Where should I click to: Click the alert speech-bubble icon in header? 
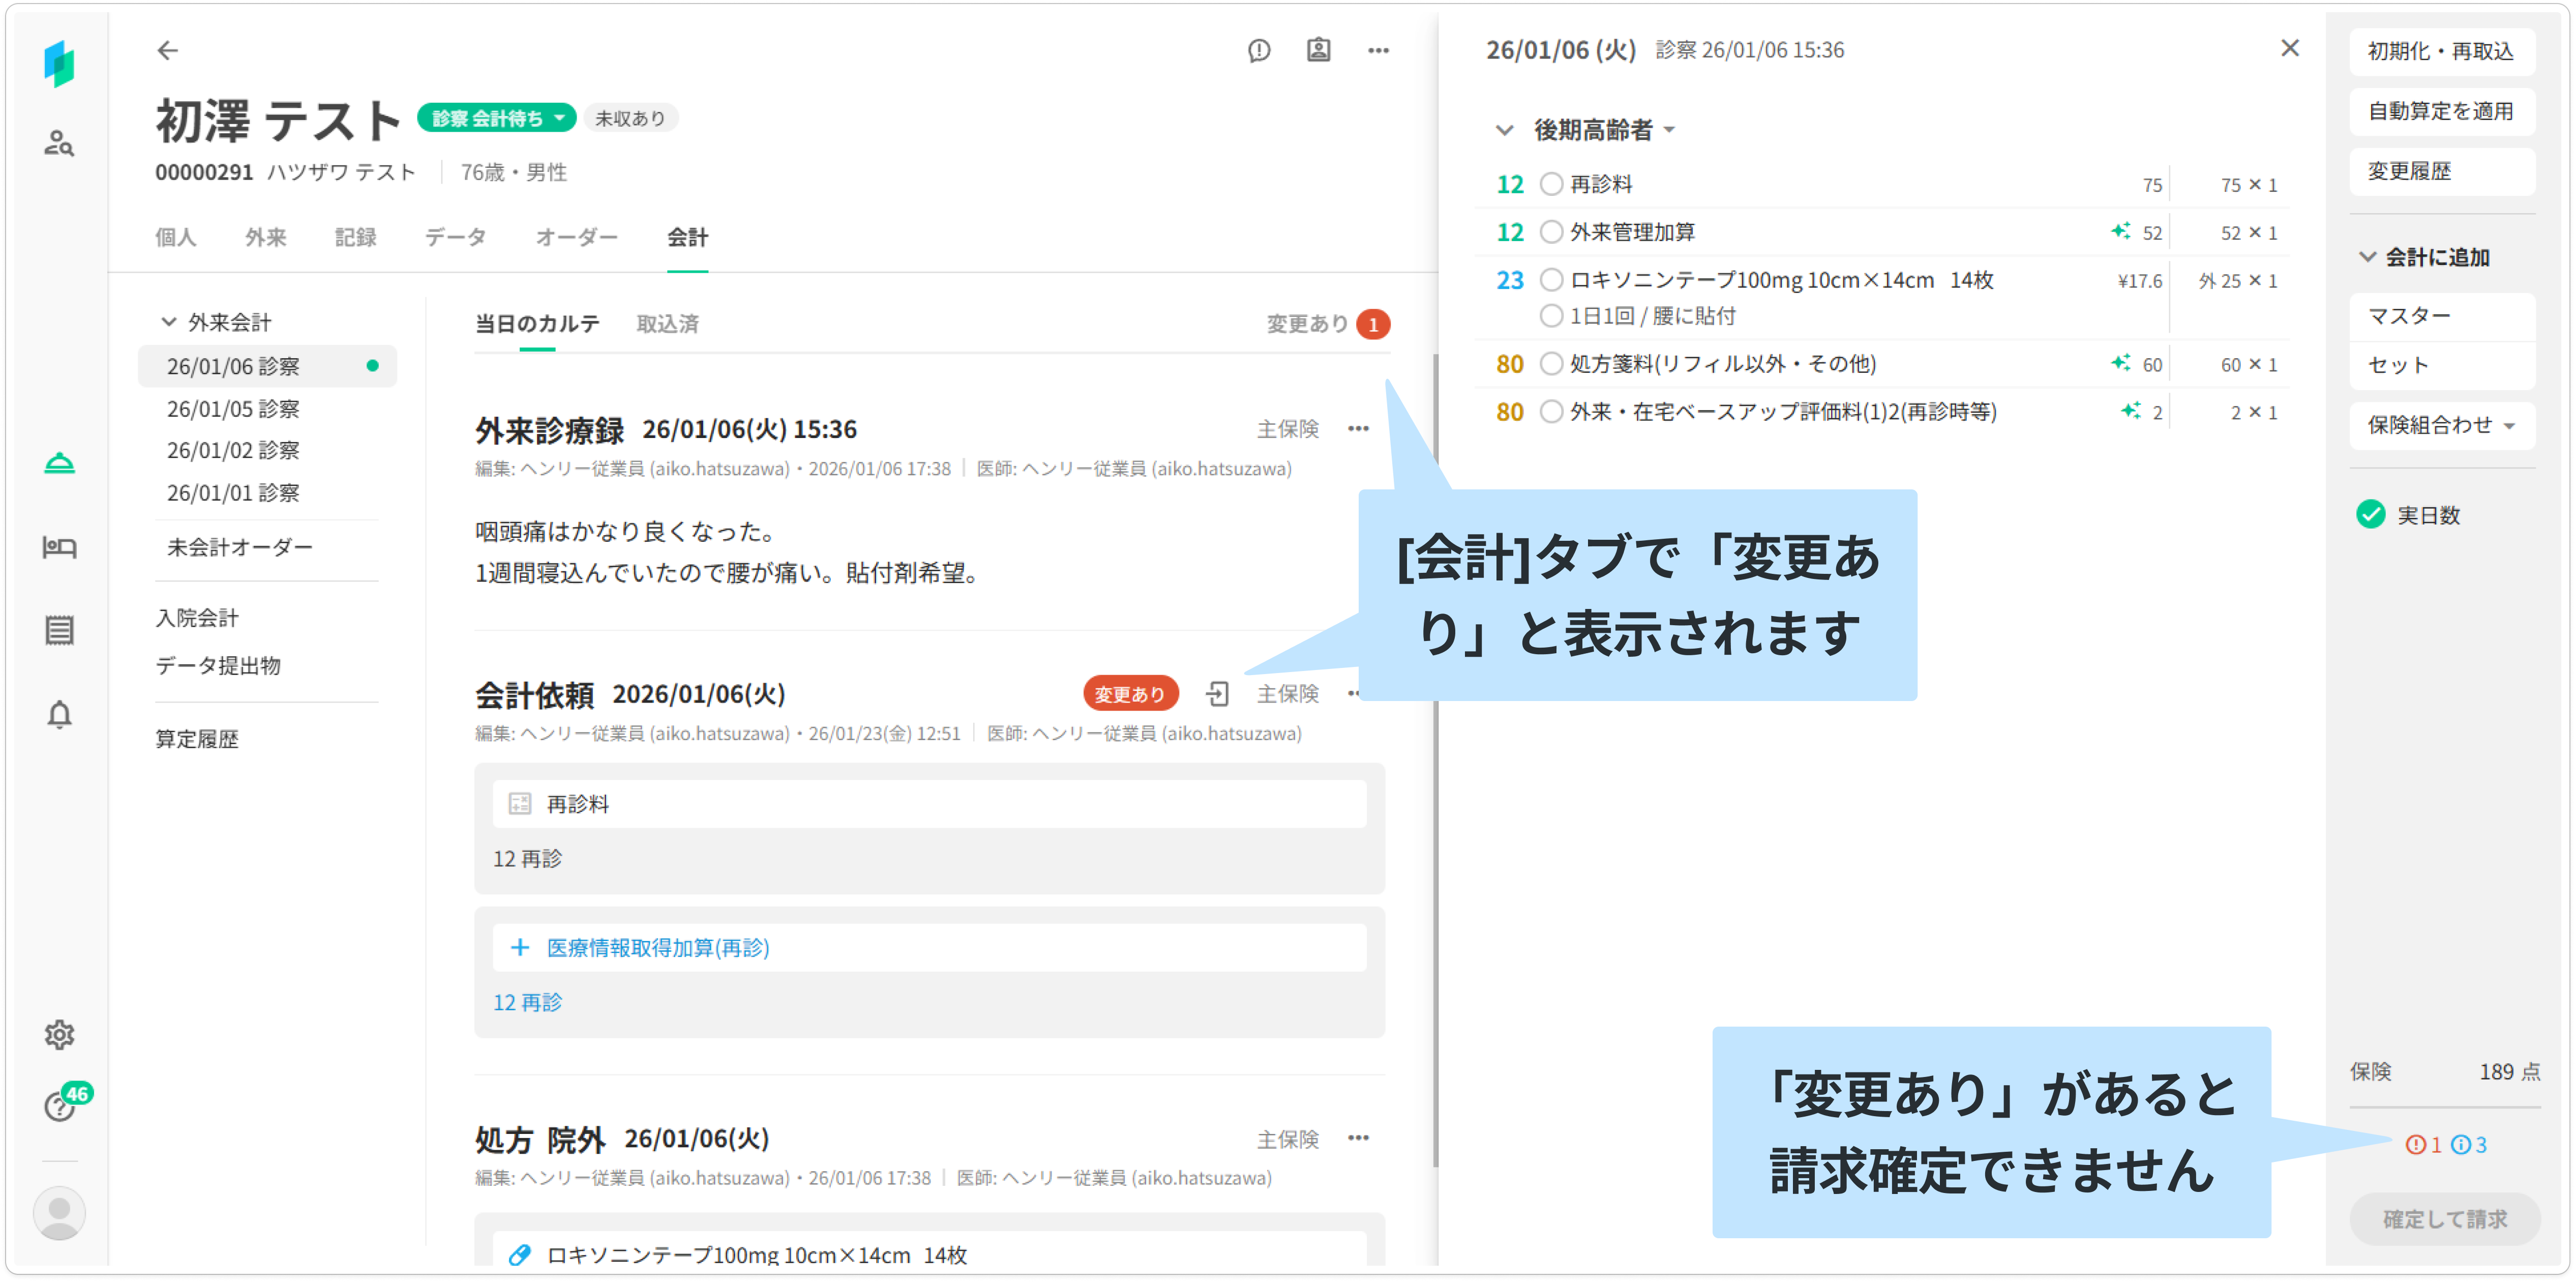[1259, 50]
